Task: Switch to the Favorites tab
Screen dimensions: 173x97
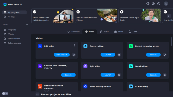Action: click(x=73, y=32)
